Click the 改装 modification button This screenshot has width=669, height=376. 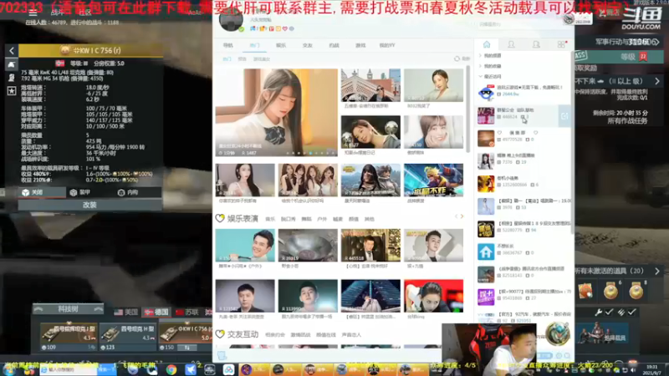click(x=89, y=205)
